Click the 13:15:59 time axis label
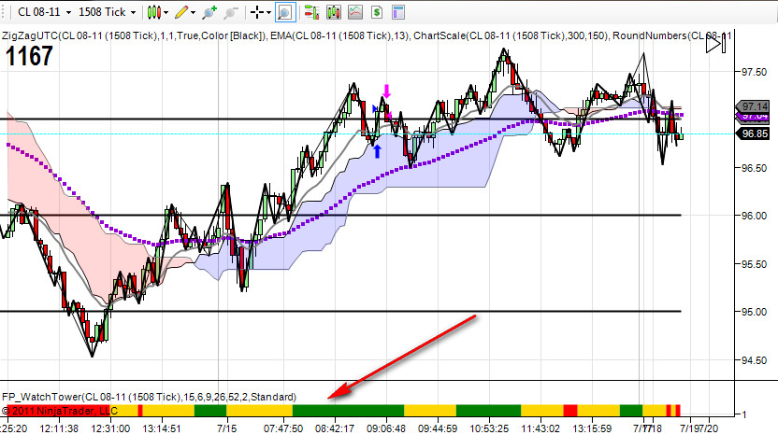This screenshot has width=778, height=435. pos(593,428)
